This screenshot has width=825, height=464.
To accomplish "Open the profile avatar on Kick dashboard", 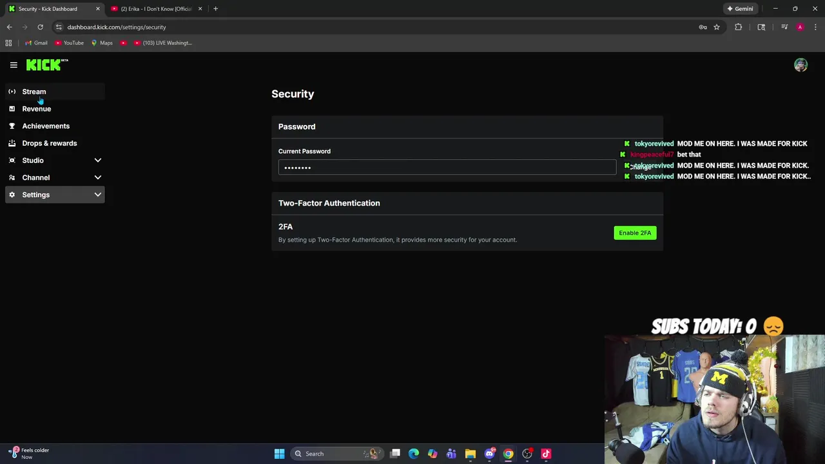I will click(x=801, y=65).
